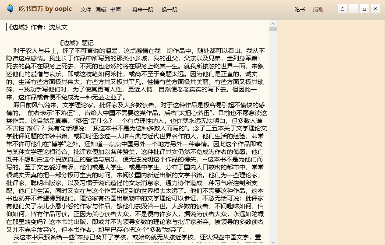Open the 书库 menu

pyautogui.click(x=115, y=10)
